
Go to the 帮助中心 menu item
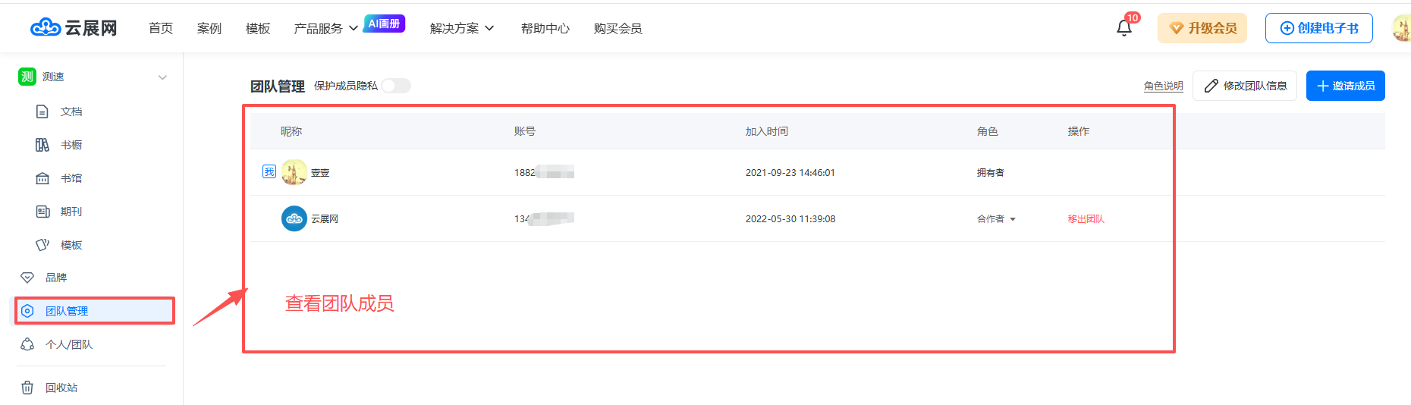[545, 29]
